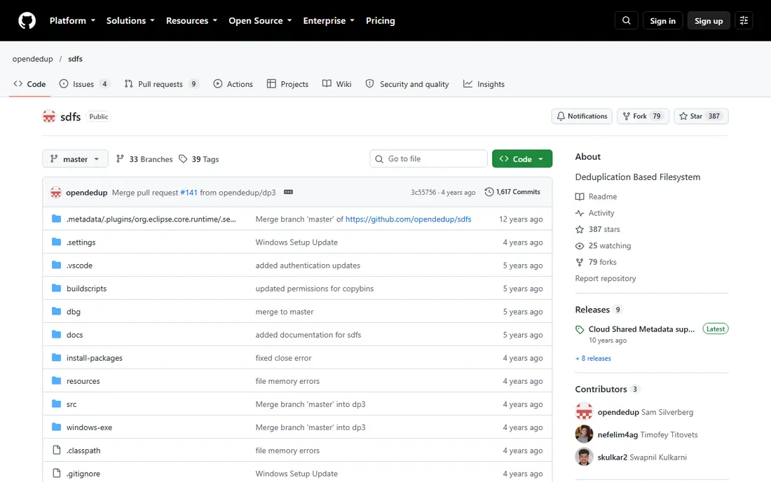
Task: Open the windows-exe folder icon
Action: pos(57,427)
